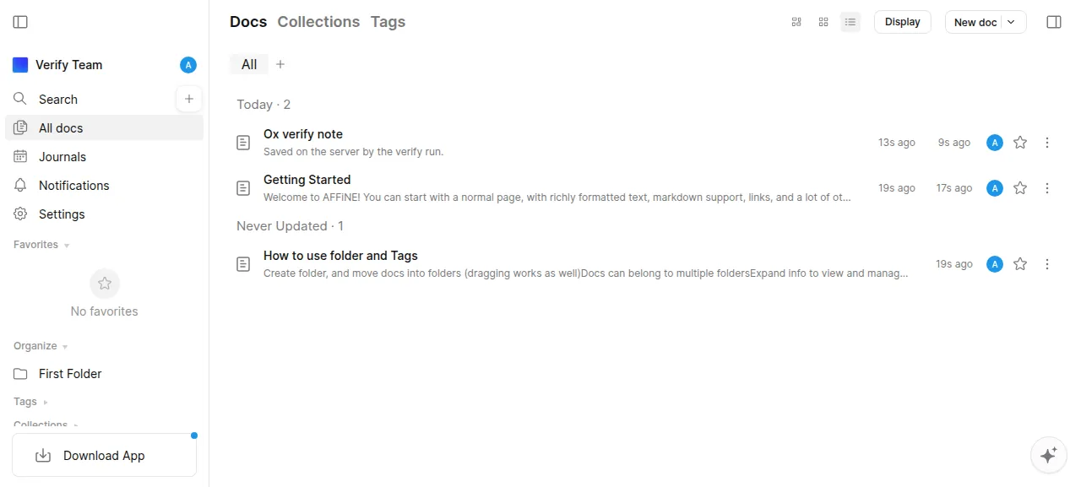
Task: Open three-dot menu for Getting Started doc
Action: tap(1047, 188)
